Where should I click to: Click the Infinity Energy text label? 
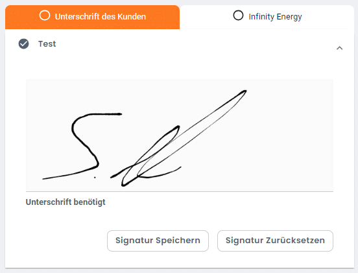click(275, 17)
